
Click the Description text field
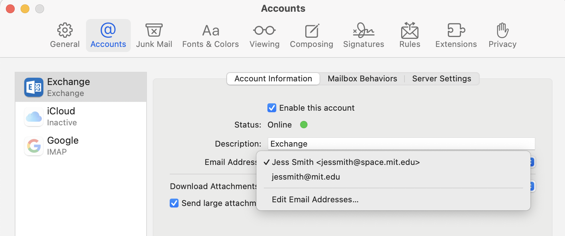point(401,144)
